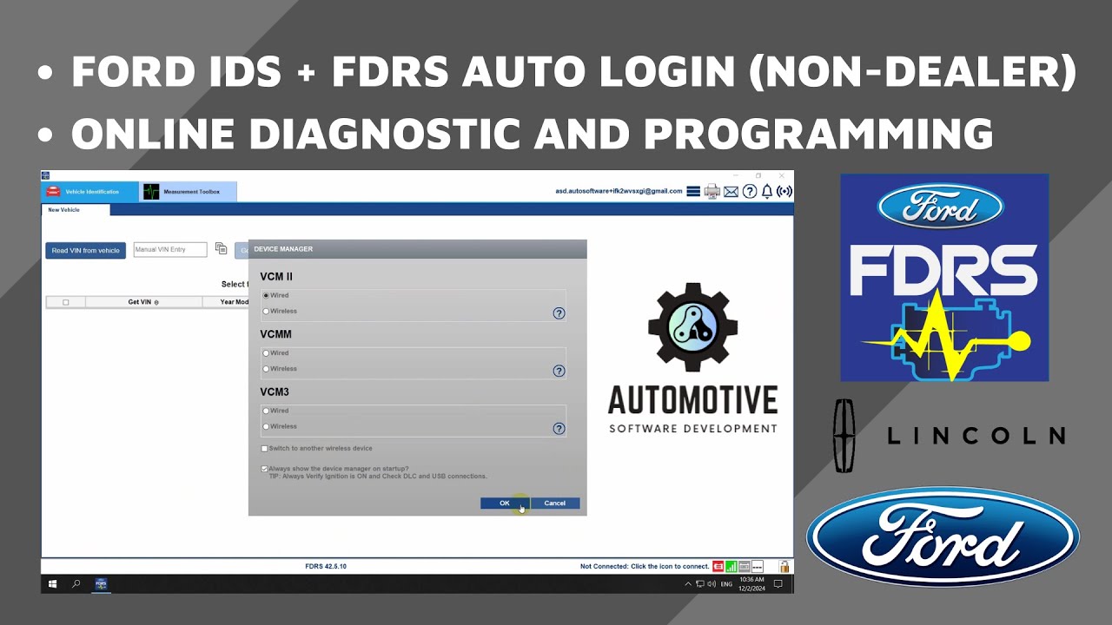Click the VCMM wireless help icon

pos(559,371)
